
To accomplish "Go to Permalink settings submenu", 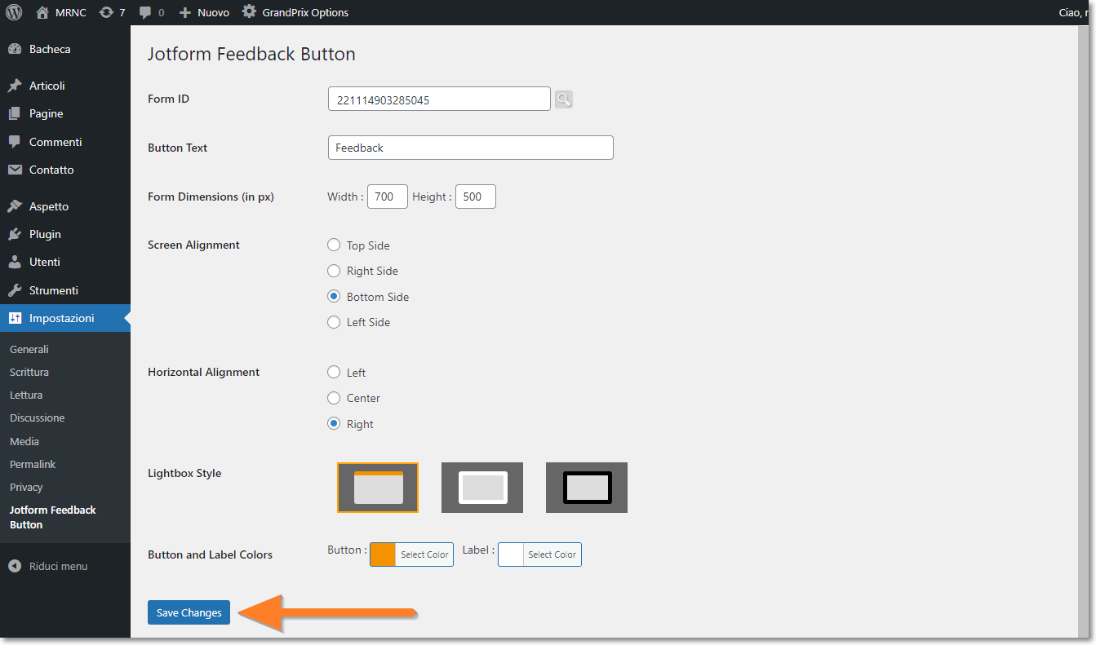I will (33, 464).
